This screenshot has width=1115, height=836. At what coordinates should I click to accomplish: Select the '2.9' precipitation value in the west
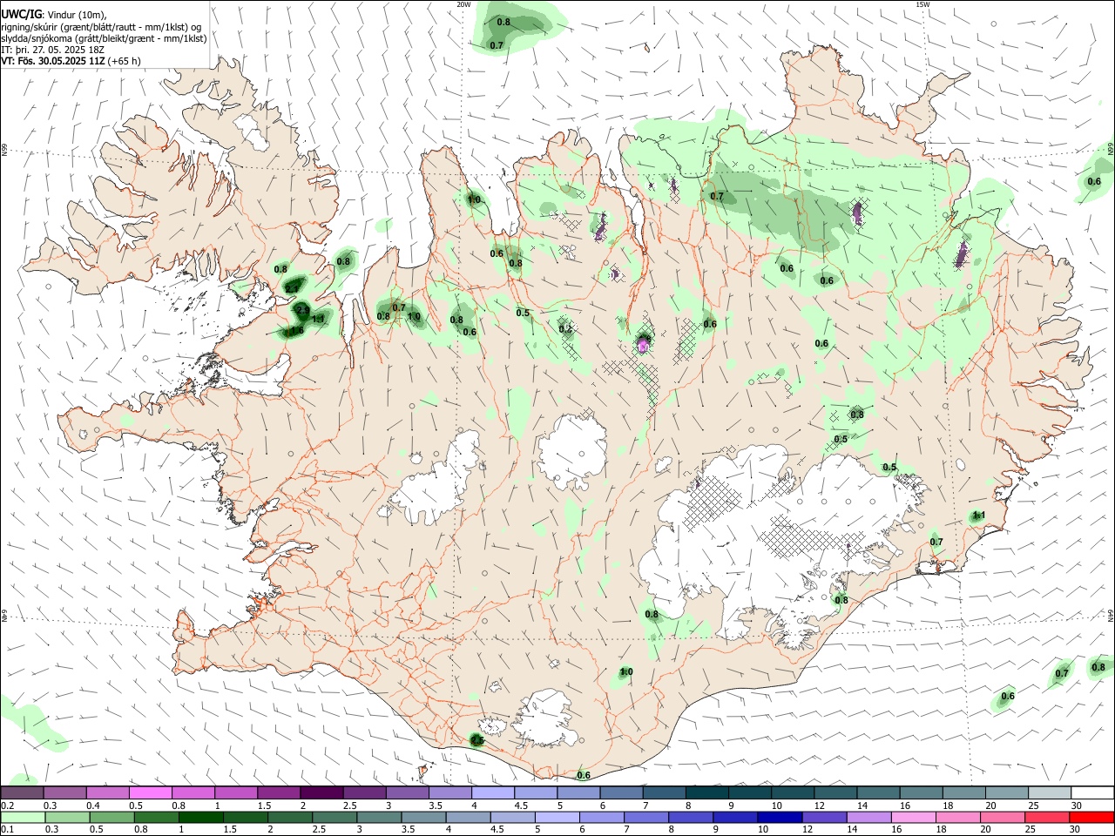(x=302, y=309)
